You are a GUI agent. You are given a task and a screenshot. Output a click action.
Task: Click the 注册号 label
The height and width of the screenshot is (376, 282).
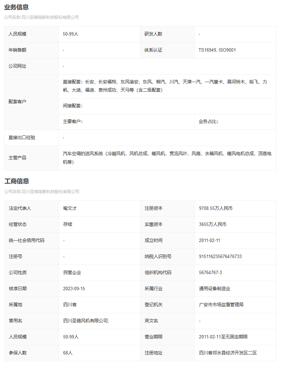[16, 257]
